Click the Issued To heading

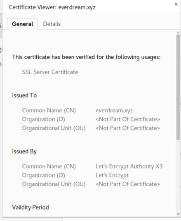(x=24, y=95)
